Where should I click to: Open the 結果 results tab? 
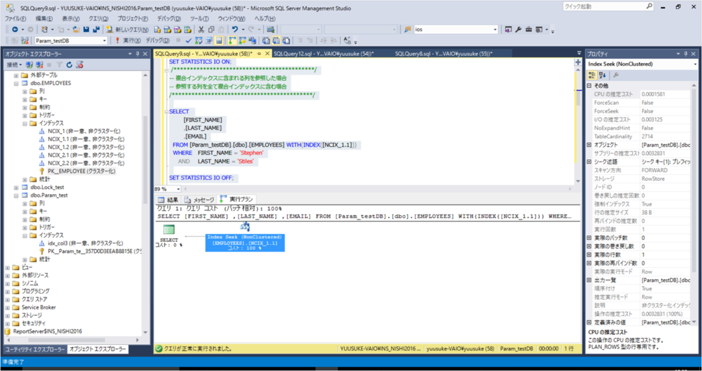(169, 200)
